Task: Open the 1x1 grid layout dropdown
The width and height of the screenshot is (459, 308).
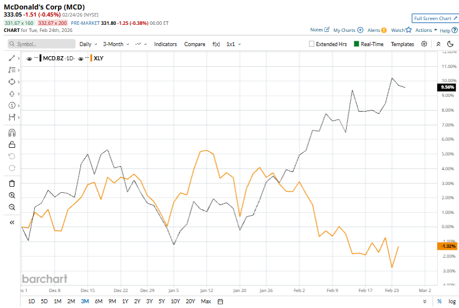Action: 233,44
